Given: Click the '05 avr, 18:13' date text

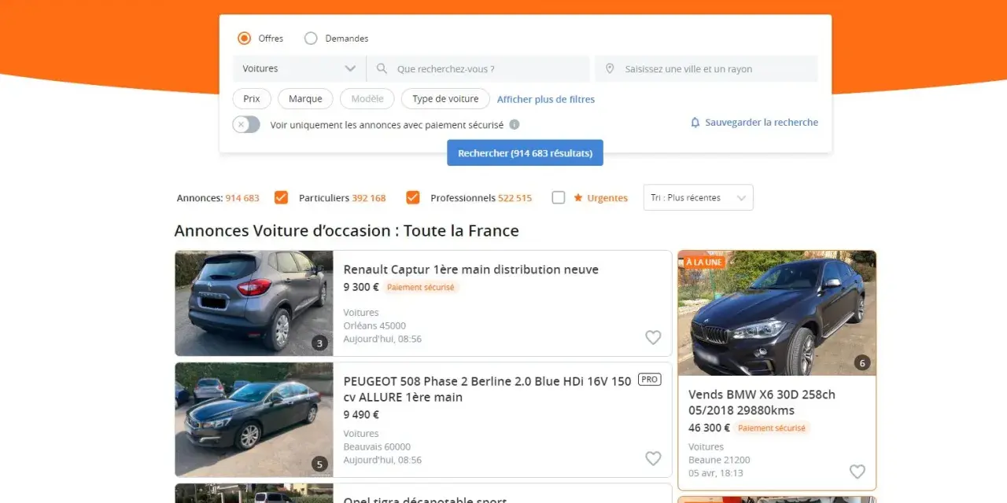Looking at the screenshot, I should 716,473.
